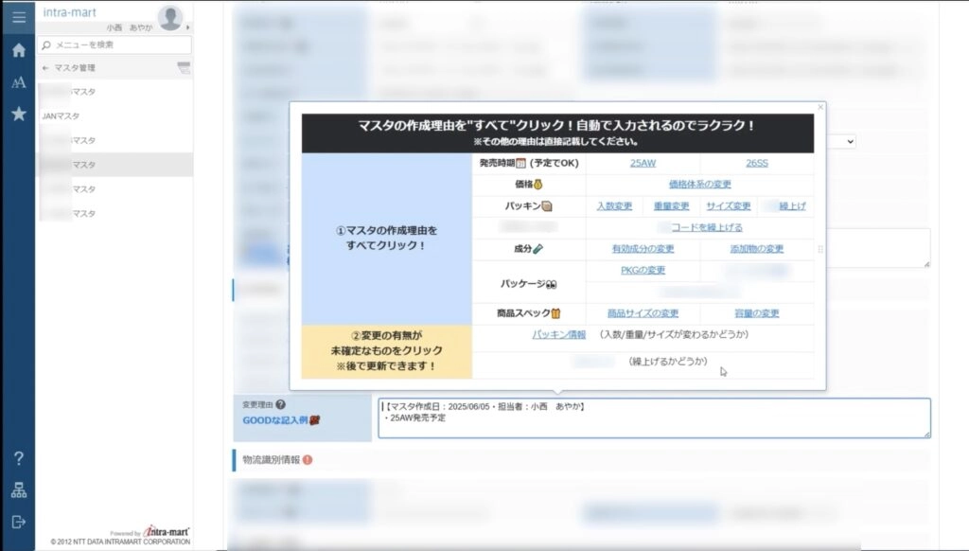Click the test tube icon next to 成分

pyautogui.click(x=537, y=249)
